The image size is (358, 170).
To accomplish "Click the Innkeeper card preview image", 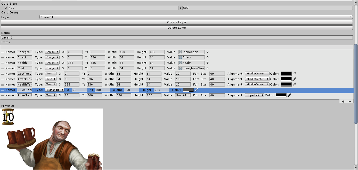I will click(x=52, y=139).
